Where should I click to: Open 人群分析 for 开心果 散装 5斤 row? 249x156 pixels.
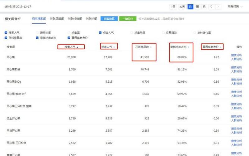tap(237, 96)
